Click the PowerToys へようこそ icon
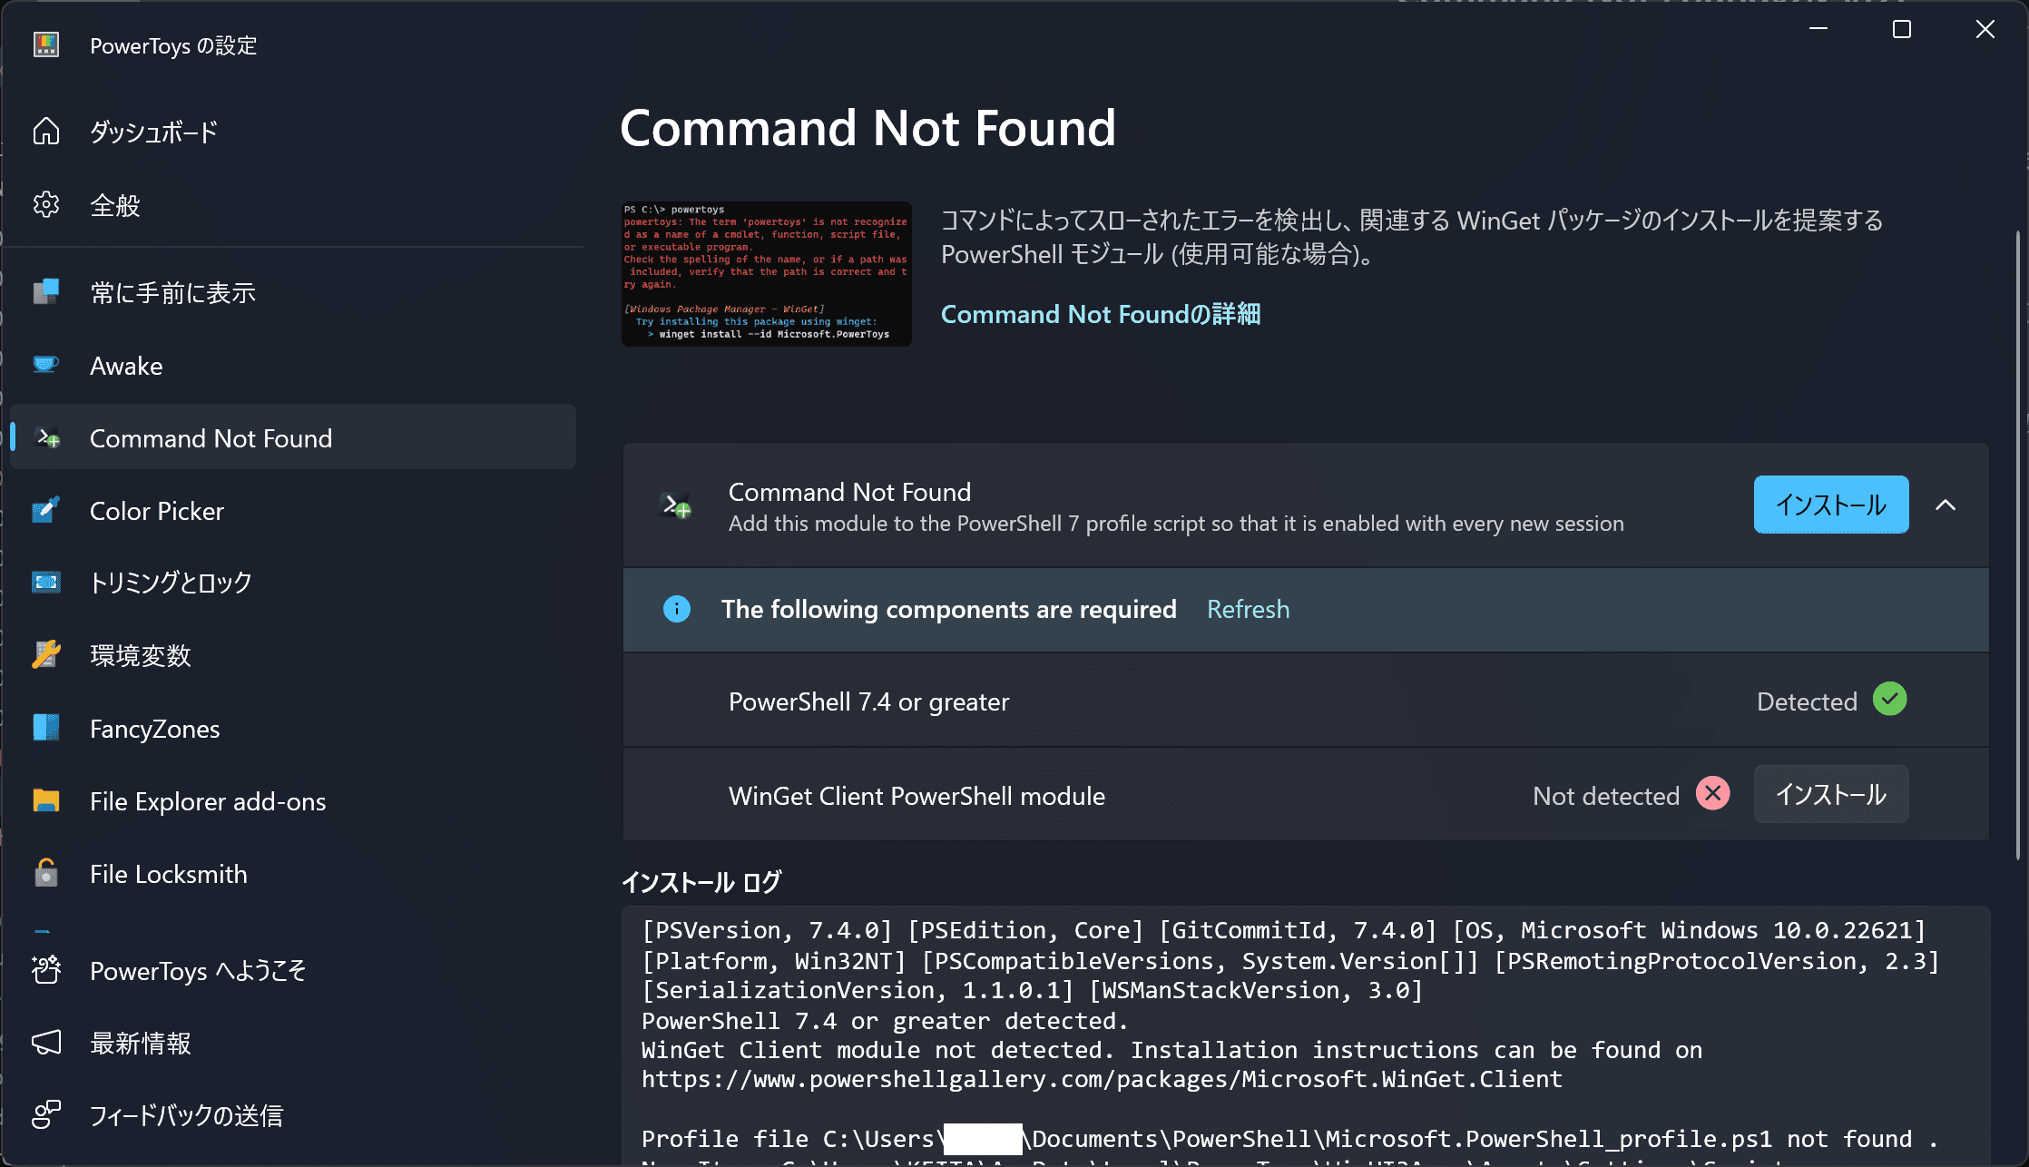The image size is (2029, 1167). pyautogui.click(x=46, y=971)
